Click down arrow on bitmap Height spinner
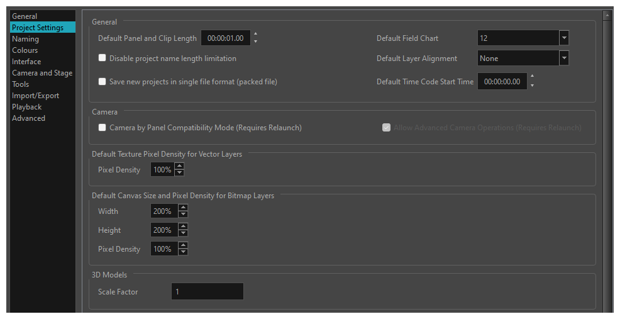 coord(183,234)
